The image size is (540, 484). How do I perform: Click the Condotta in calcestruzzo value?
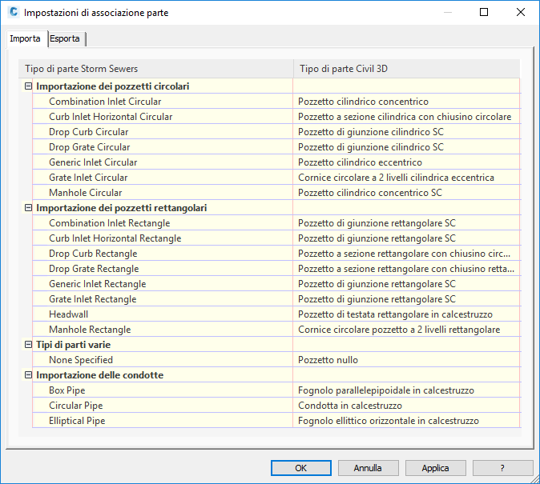(407, 406)
